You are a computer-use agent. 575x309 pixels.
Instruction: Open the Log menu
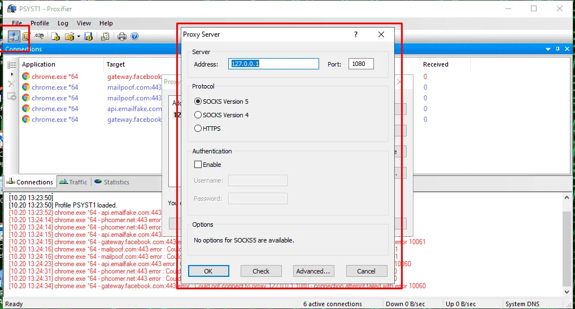[x=63, y=23]
